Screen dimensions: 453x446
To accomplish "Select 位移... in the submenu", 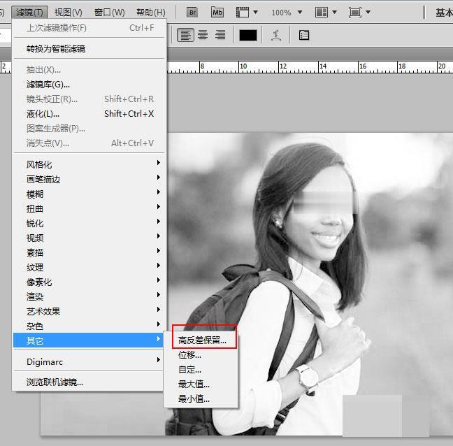I will pos(201,354).
